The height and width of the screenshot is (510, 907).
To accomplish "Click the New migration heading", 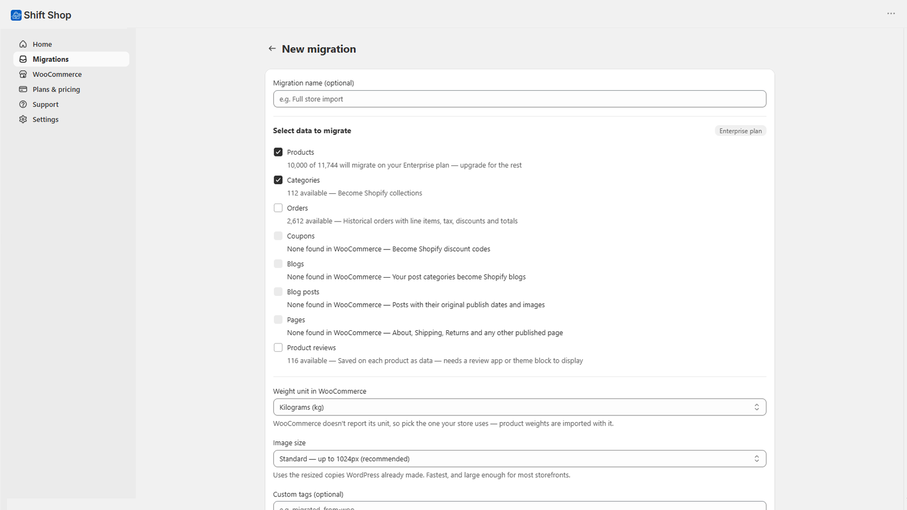I will [319, 49].
